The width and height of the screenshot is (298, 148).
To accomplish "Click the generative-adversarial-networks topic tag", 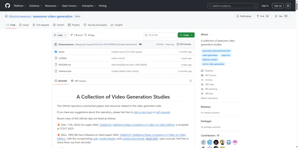I will pos(216,51).
